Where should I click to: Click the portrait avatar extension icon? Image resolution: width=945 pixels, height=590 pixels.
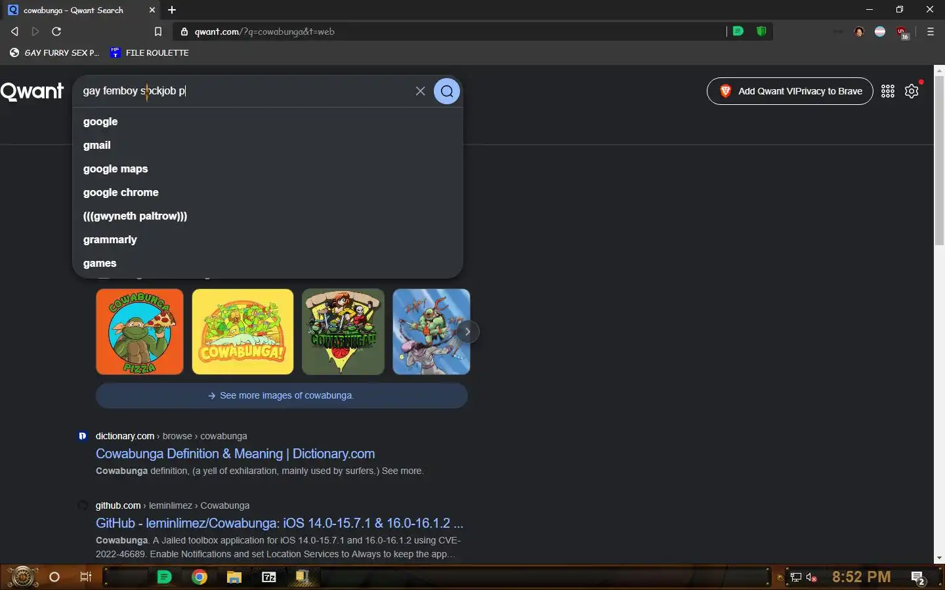click(859, 31)
